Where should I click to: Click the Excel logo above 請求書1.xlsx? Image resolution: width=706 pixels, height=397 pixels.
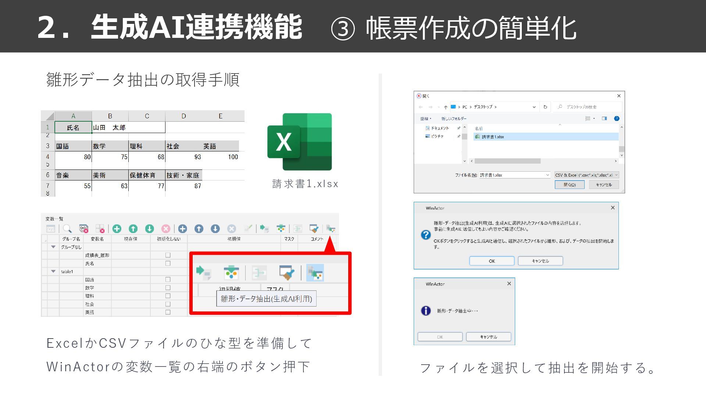[x=300, y=142]
